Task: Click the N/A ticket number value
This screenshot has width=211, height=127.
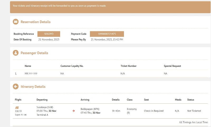Action: (123, 73)
